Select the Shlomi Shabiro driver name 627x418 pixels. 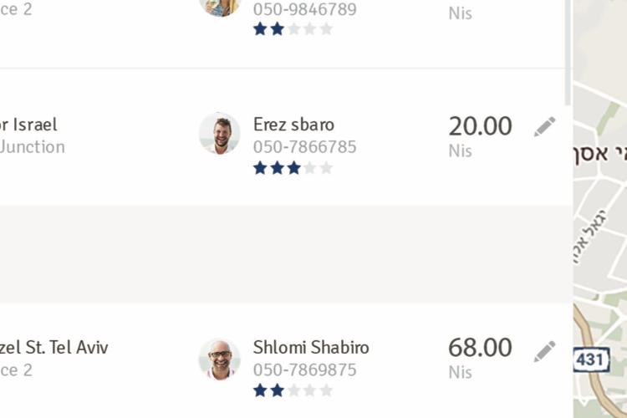coord(311,347)
